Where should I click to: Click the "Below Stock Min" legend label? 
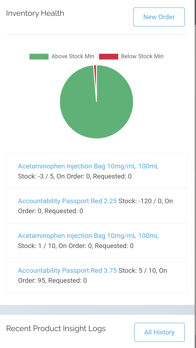pos(142,57)
